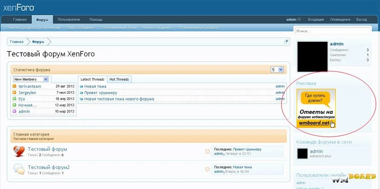Click the xenForo logo
Screen dimensions: 380x189
click(x=19, y=8)
